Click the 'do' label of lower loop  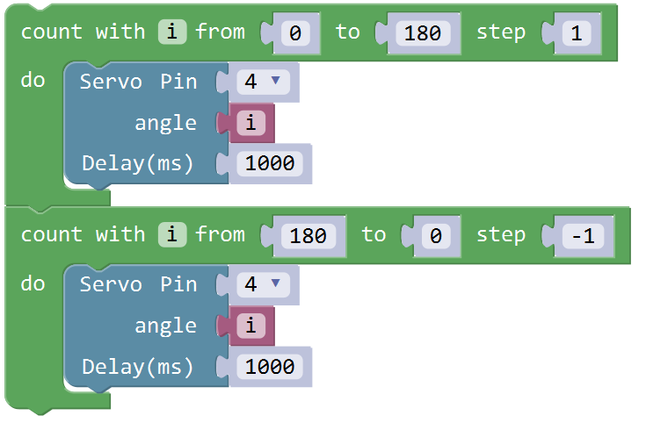(x=33, y=284)
